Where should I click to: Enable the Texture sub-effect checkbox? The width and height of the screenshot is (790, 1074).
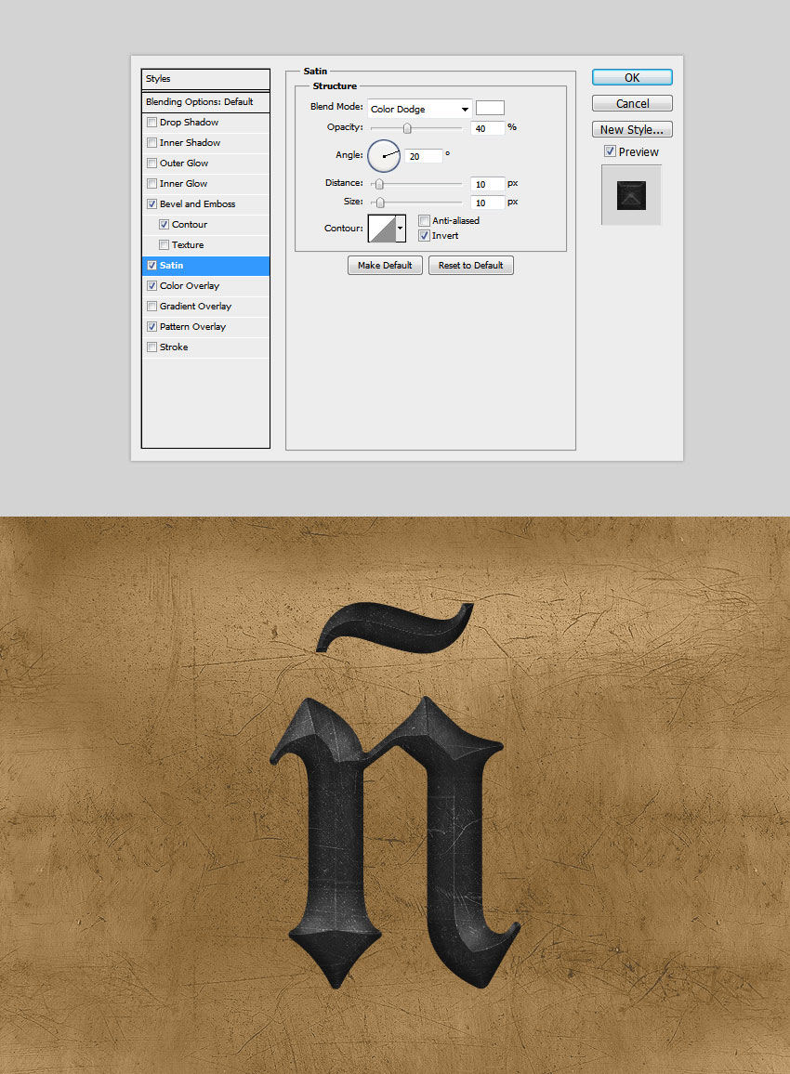164,245
